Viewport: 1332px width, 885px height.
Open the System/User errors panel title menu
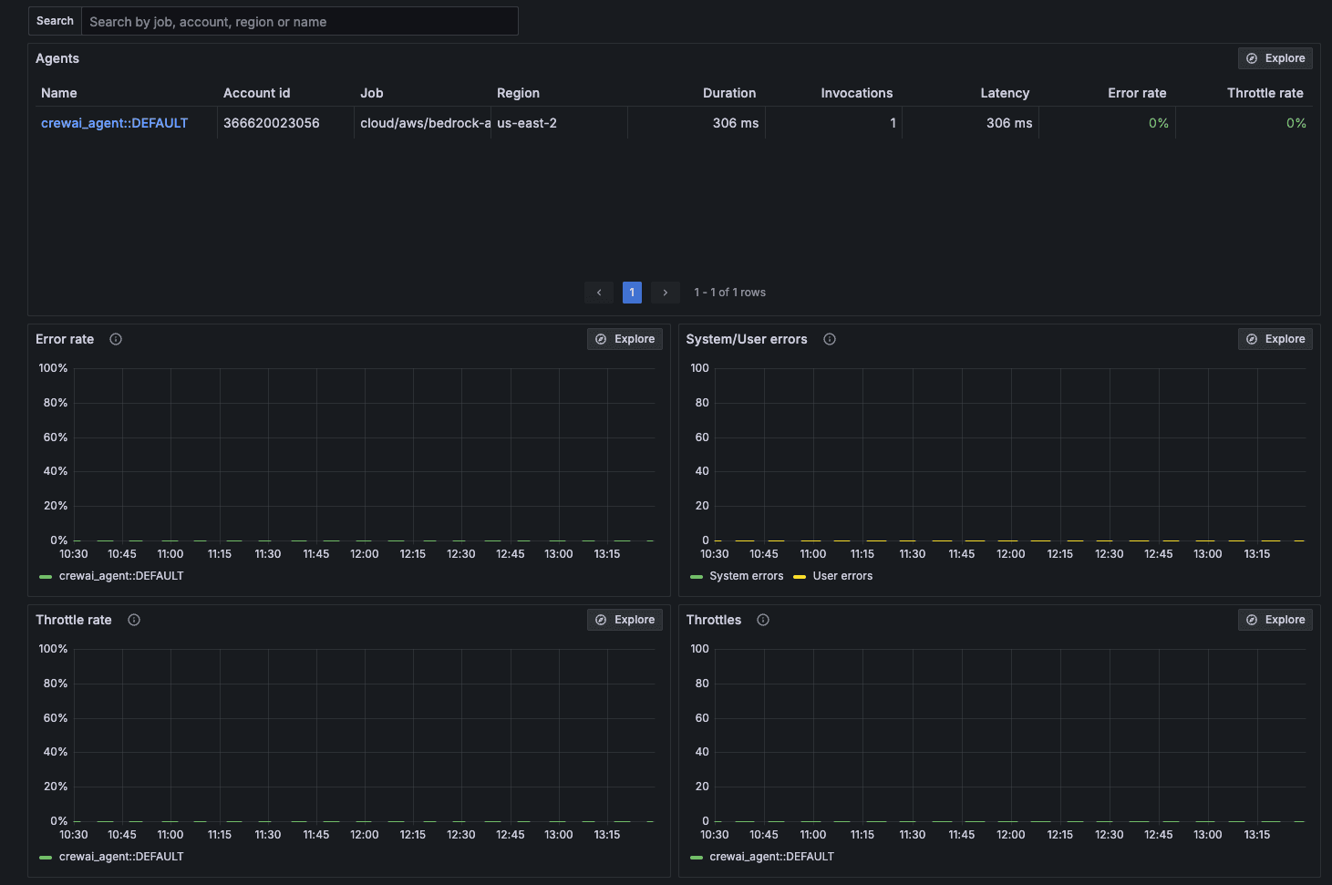coord(746,338)
